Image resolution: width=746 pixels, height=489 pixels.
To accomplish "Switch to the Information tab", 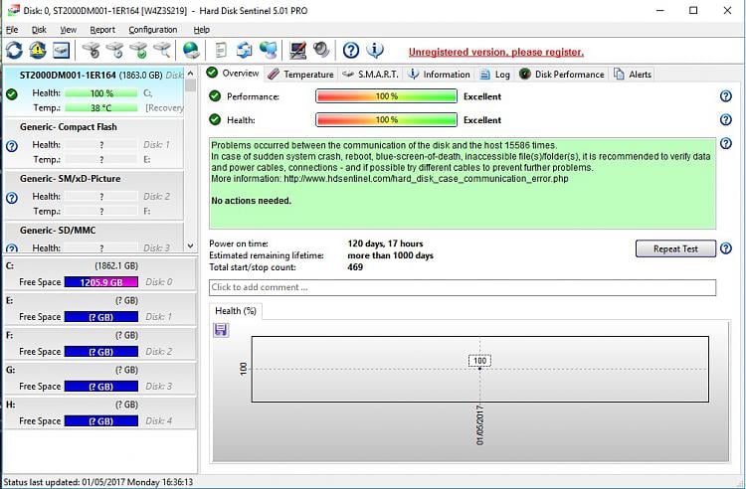I will pos(439,75).
